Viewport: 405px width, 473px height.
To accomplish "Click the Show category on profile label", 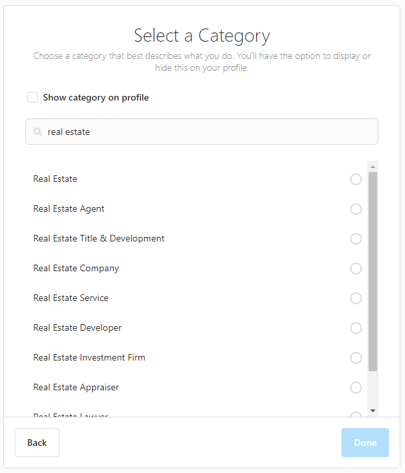I will click(x=96, y=97).
